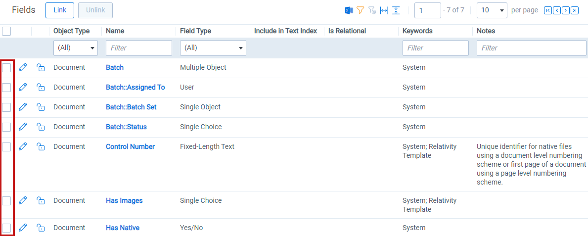Check the Batch::Assigned To row checkbox
The image size is (588, 236).
click(x=6, y=88)
